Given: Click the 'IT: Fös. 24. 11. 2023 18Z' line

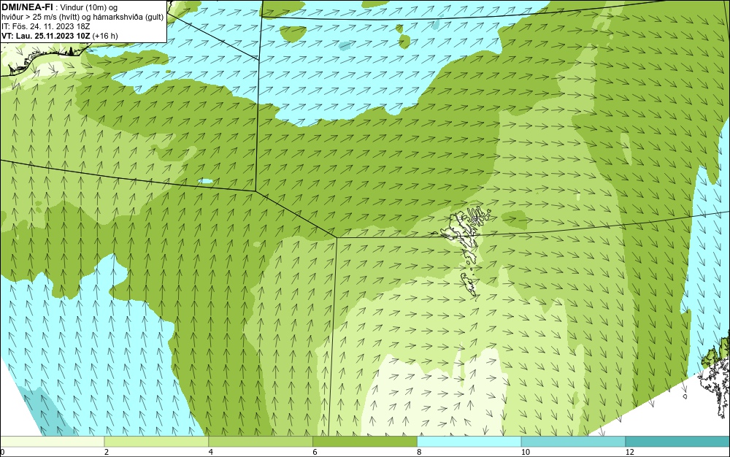Looking at the screenshot, I should (x=45, y=26).
